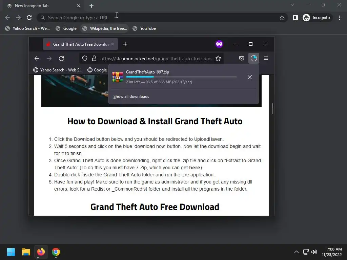
Task: Open Firefox tracking protection shield
Action: (84, 58)
